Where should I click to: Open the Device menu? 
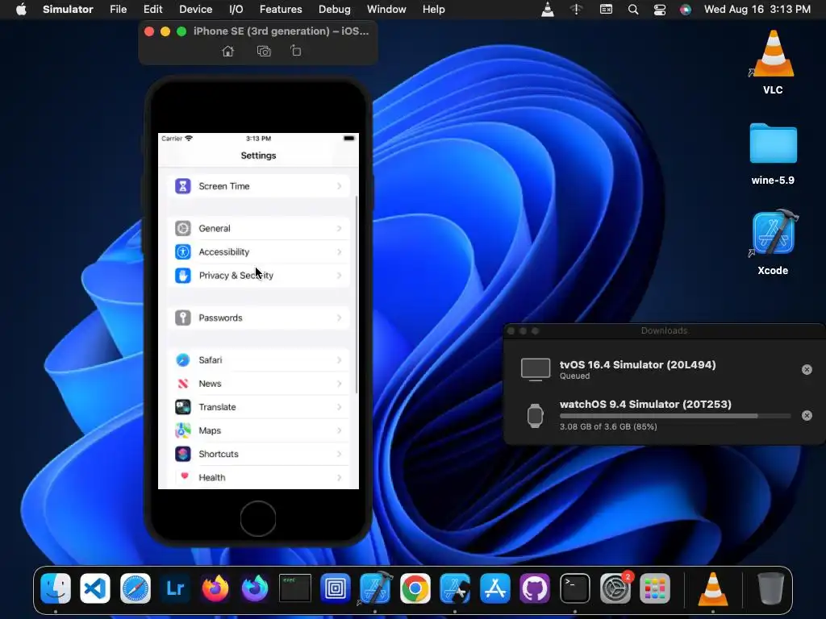[x=195, y=10]
